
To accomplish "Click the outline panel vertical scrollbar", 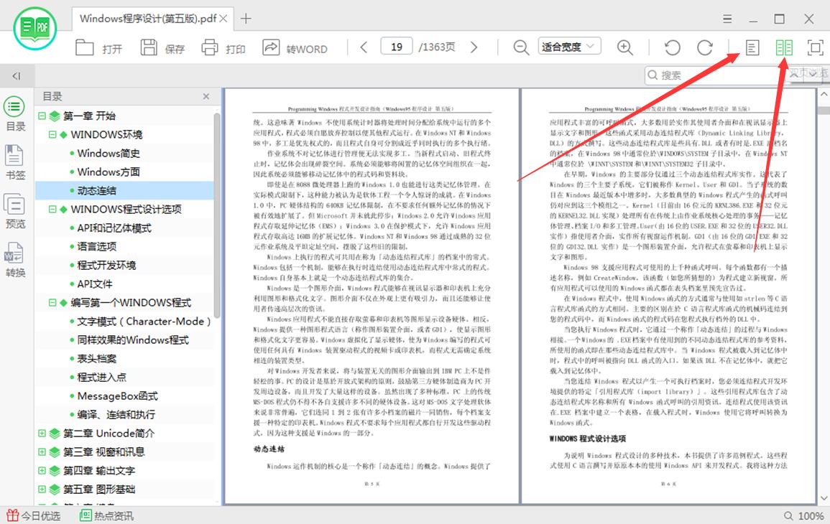I will 216,215.
